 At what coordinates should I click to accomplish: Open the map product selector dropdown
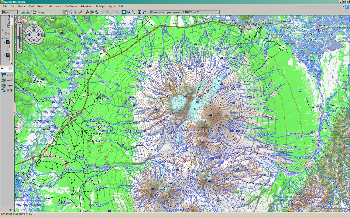tap(185, 12)
